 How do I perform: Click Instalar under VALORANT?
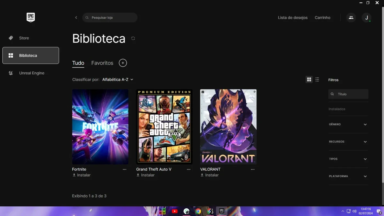click(x=210, y=175)
